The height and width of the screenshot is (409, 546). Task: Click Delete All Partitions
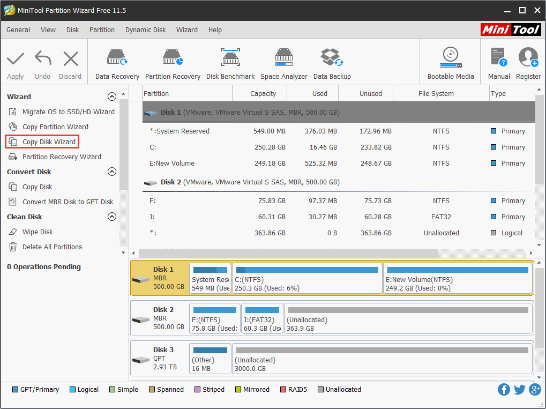tap(45, 247)
